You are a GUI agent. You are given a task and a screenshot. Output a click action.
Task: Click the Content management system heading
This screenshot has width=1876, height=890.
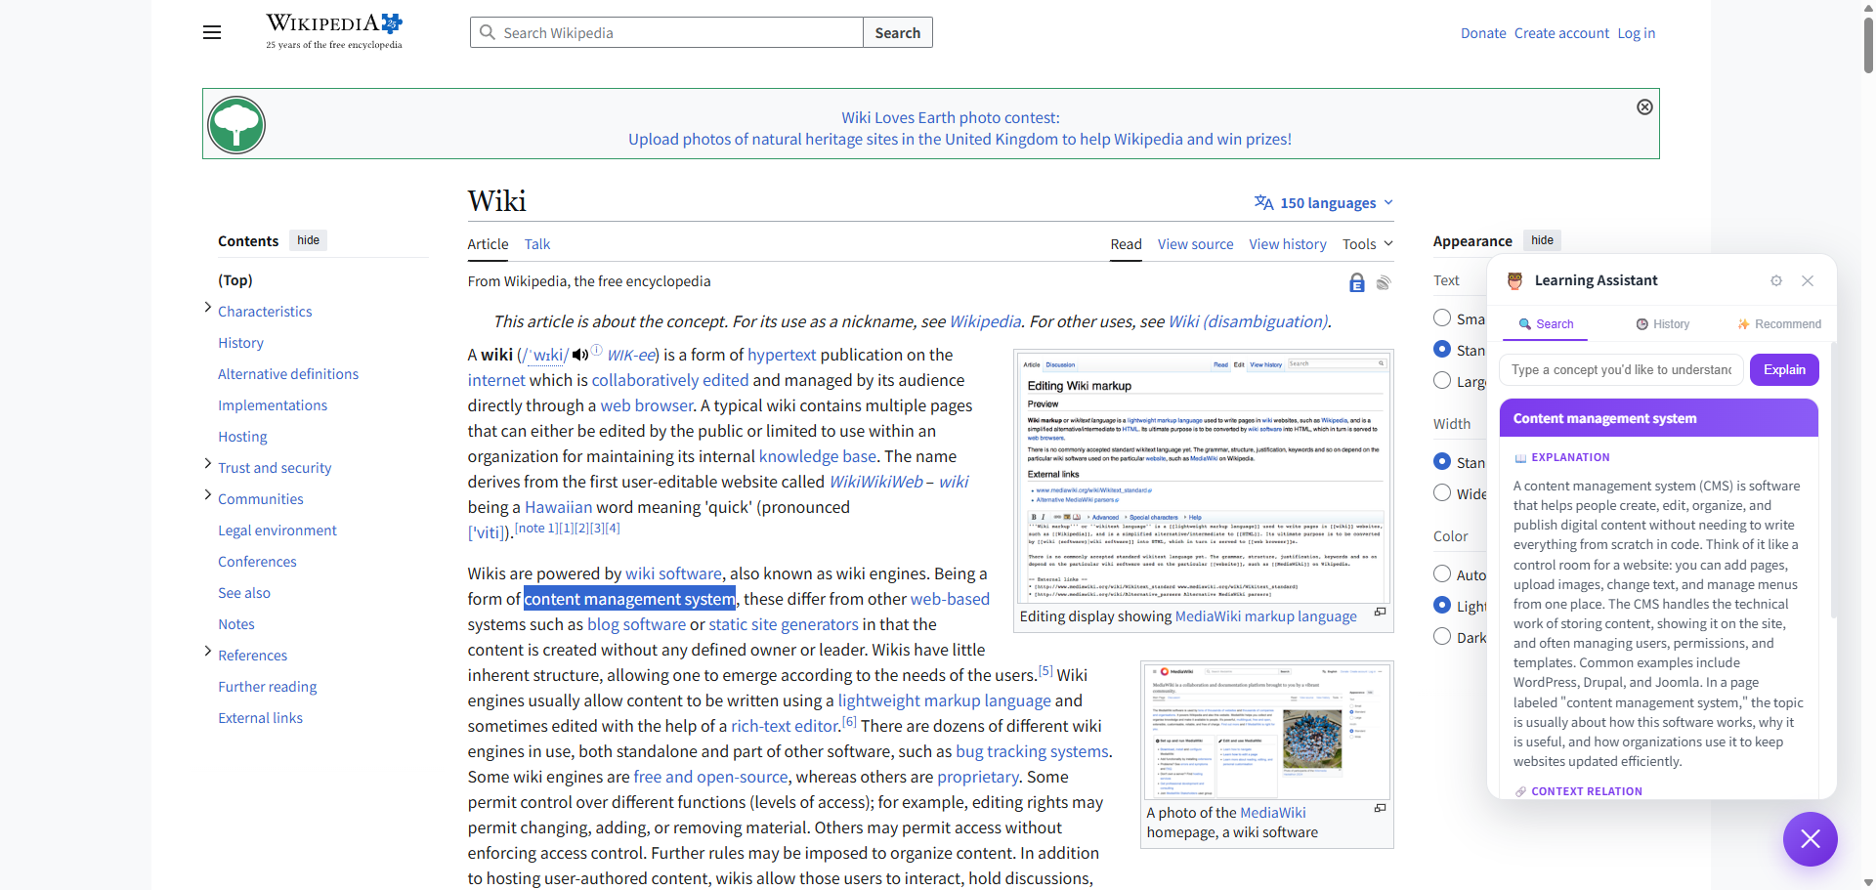click(x=1604, y=418)
